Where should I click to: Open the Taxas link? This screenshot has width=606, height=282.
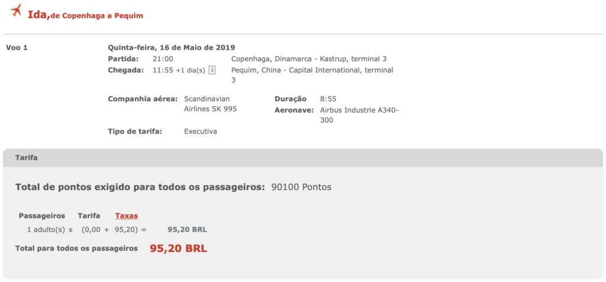(127, 216)
